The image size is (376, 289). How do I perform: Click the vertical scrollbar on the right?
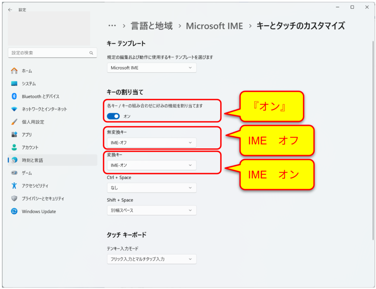click(x=373, y=140)
